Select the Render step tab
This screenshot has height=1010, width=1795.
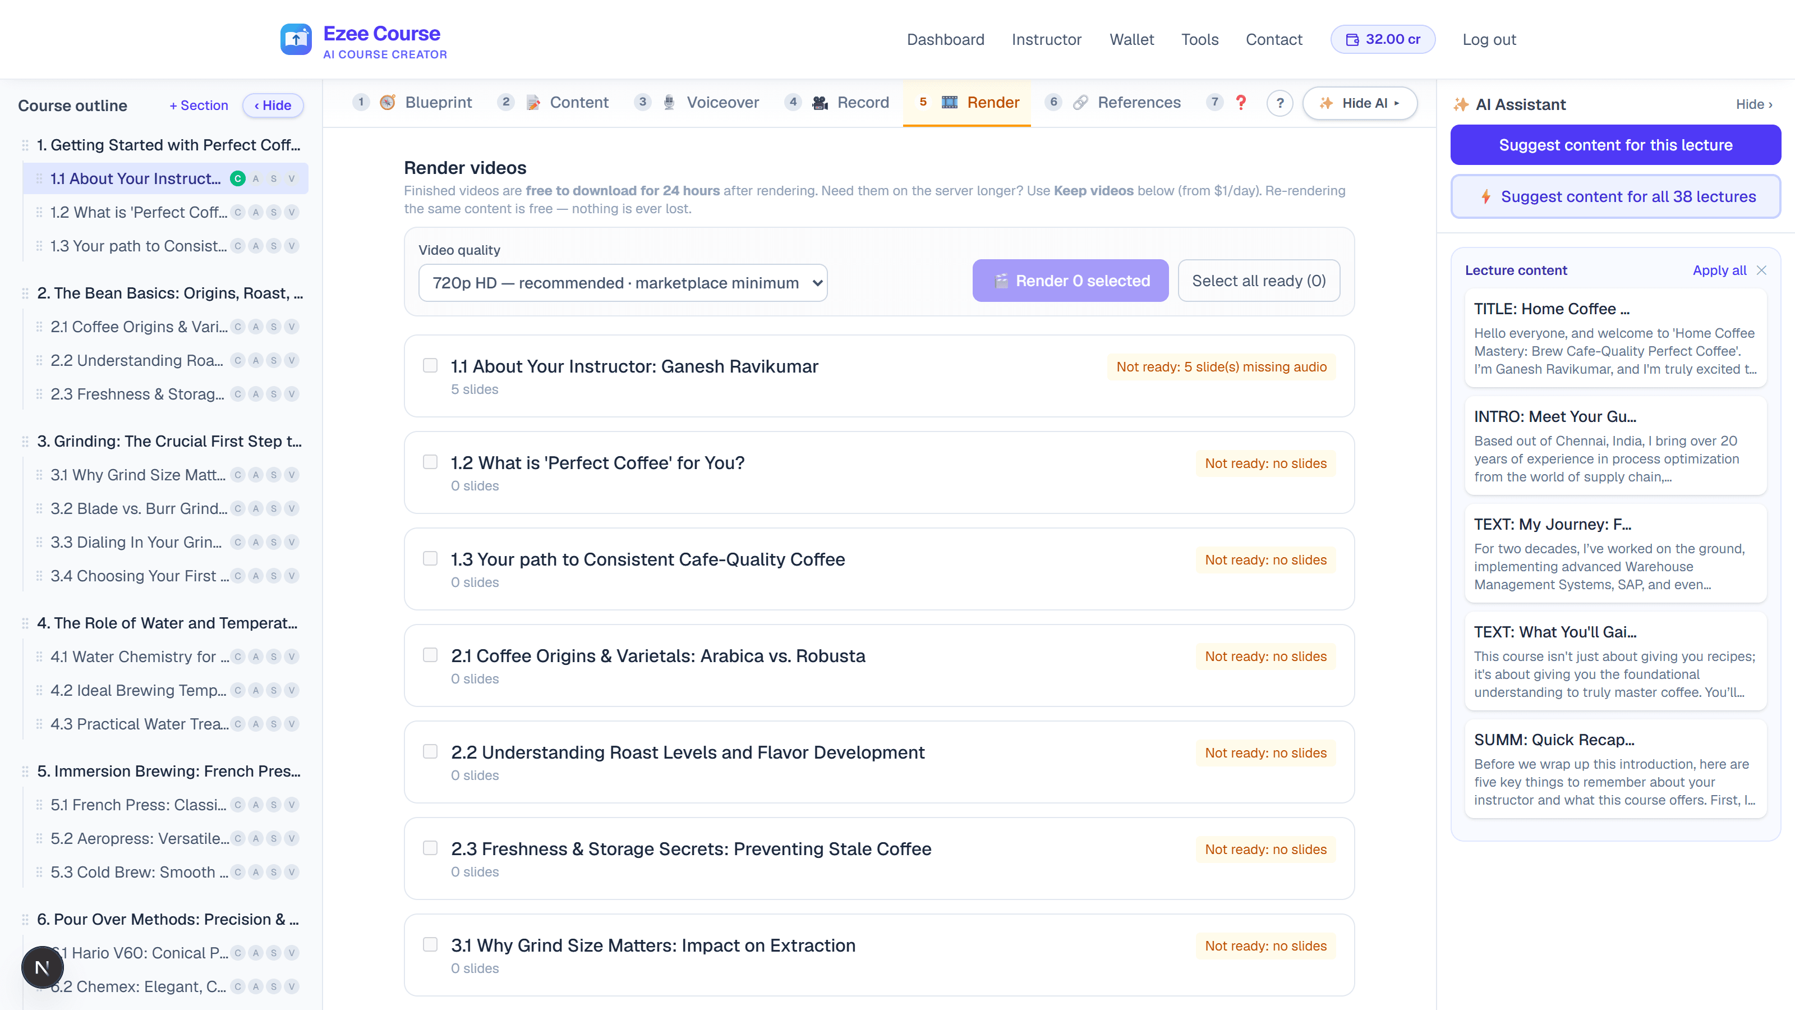967,103
